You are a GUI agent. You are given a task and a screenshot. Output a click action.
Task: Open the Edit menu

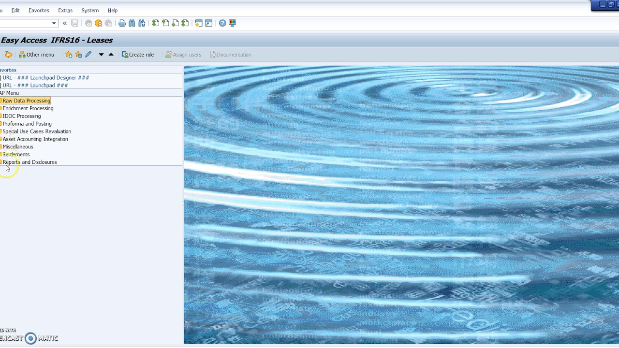(x=15, y=10)
